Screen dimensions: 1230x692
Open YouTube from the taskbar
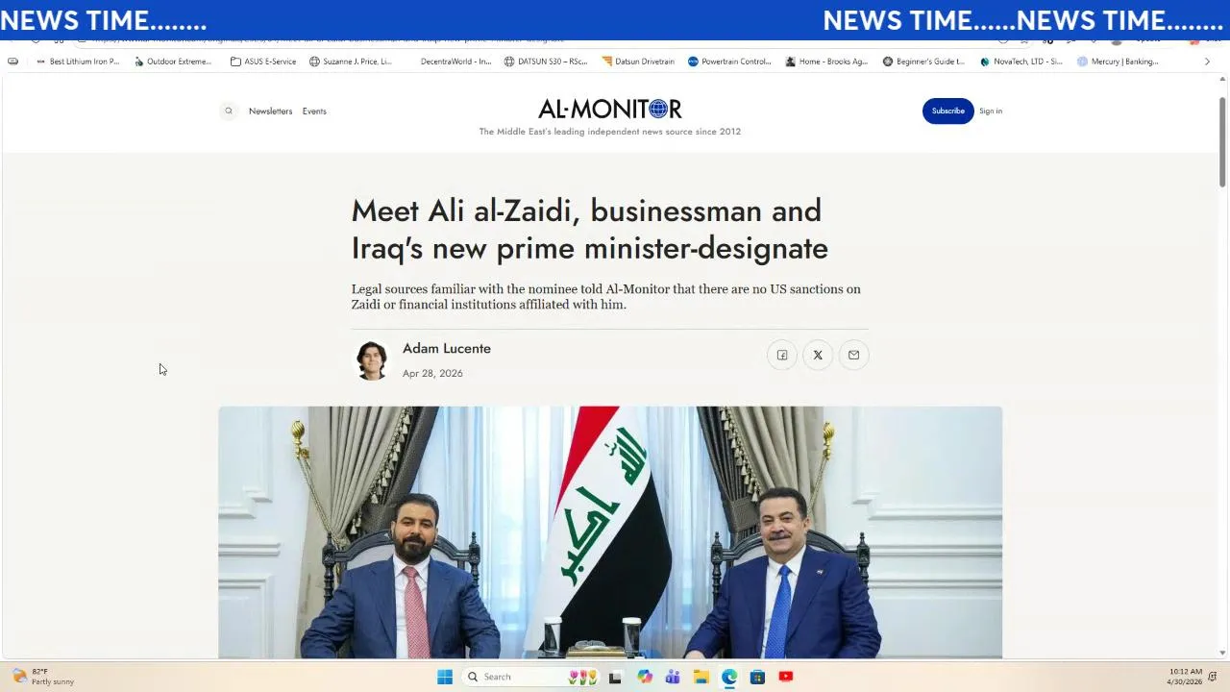tap(786, 677)
